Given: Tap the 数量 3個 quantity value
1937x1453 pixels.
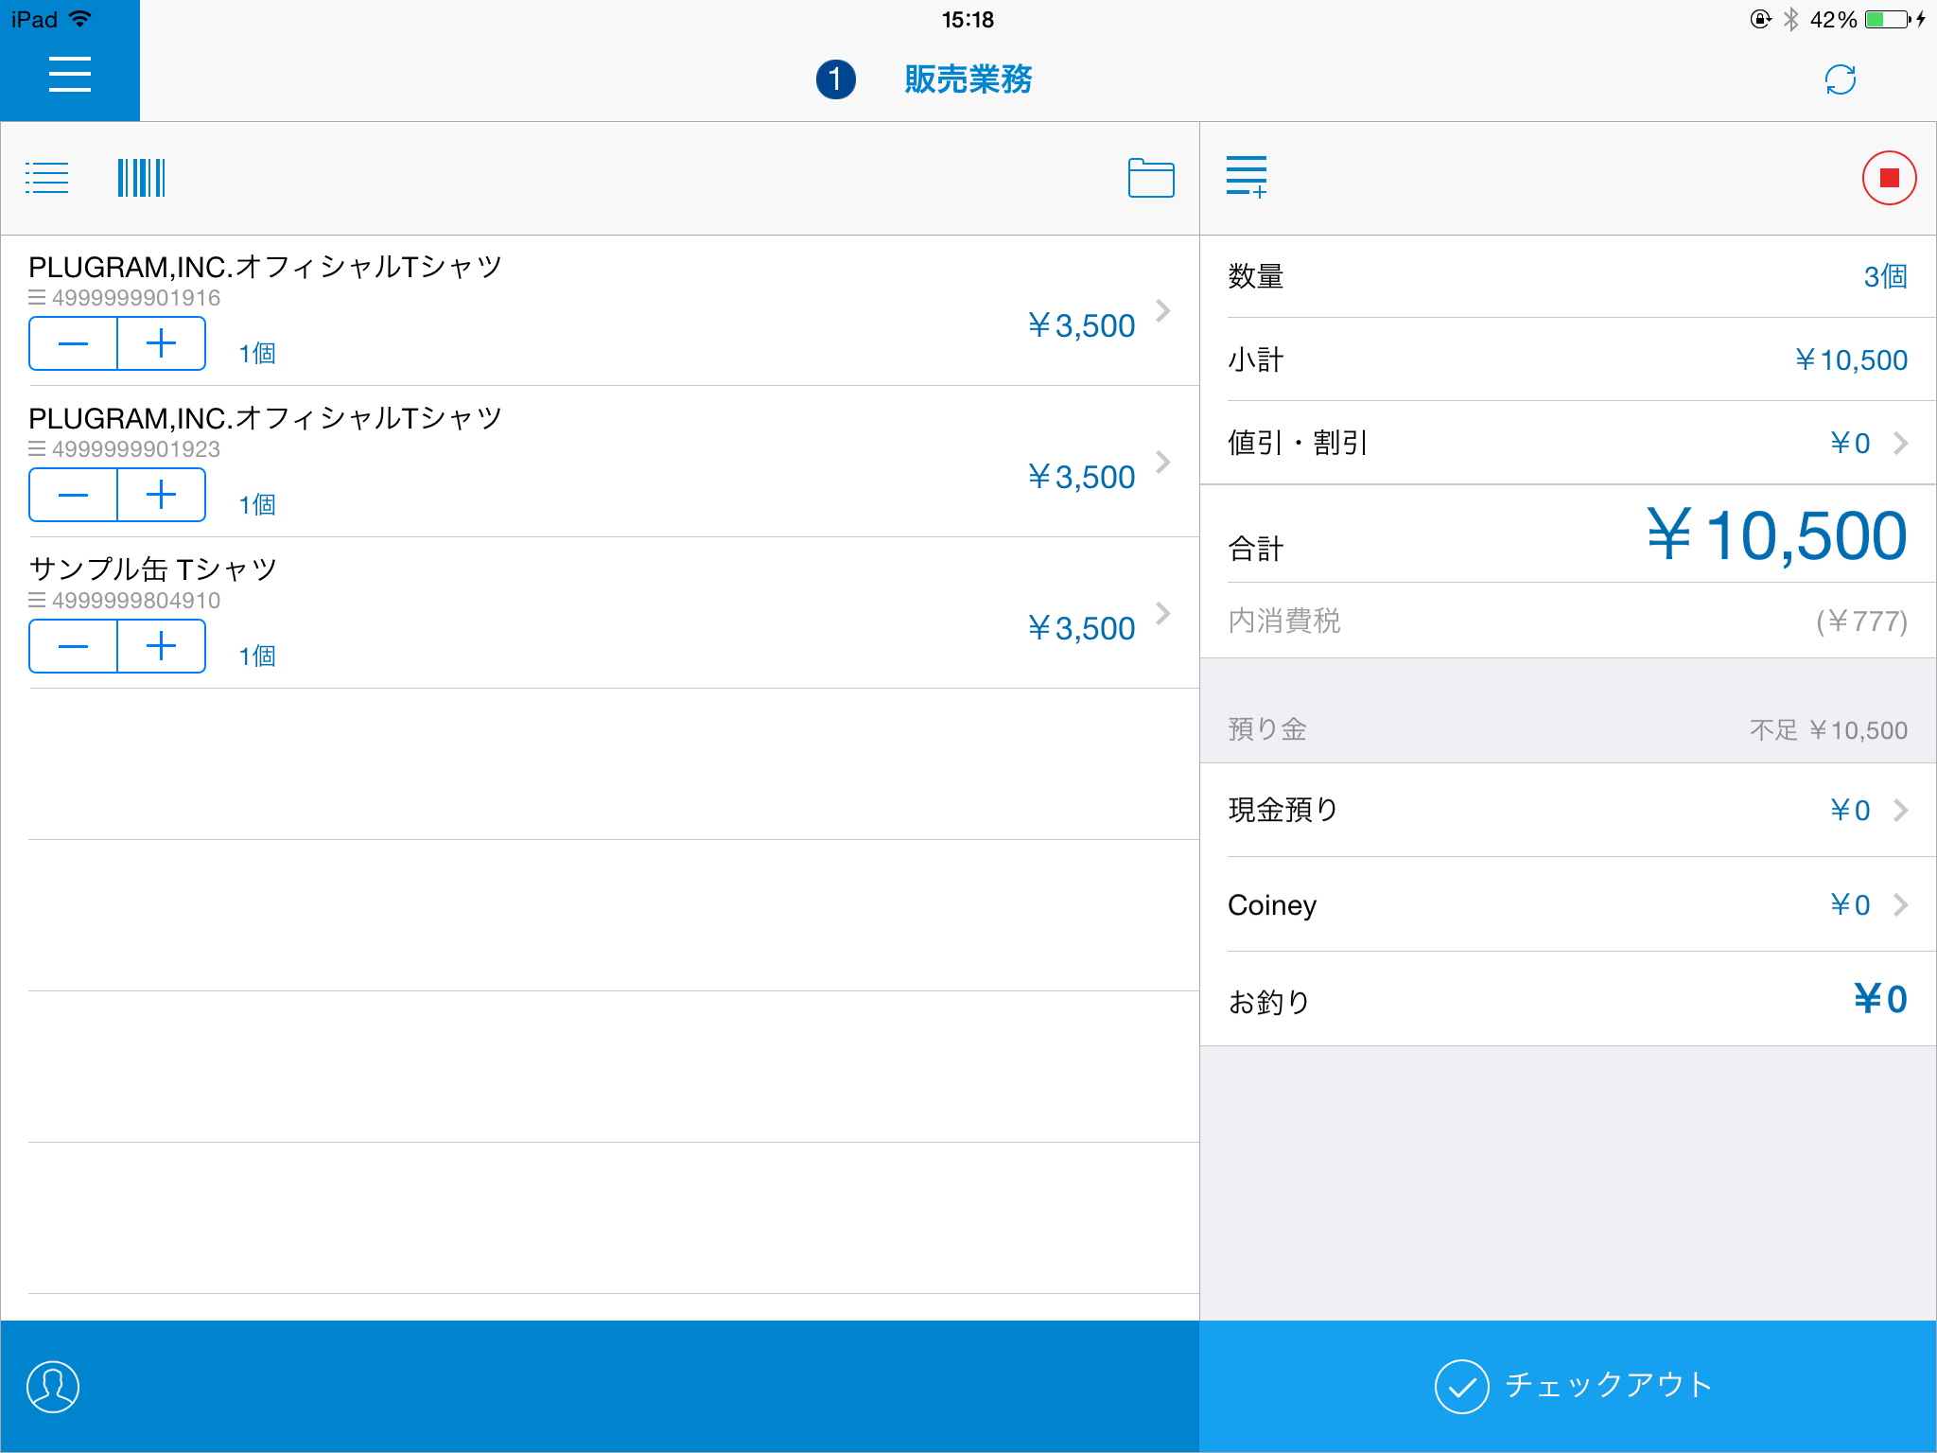Looking at the screenshot, I should click(1885, 276).
